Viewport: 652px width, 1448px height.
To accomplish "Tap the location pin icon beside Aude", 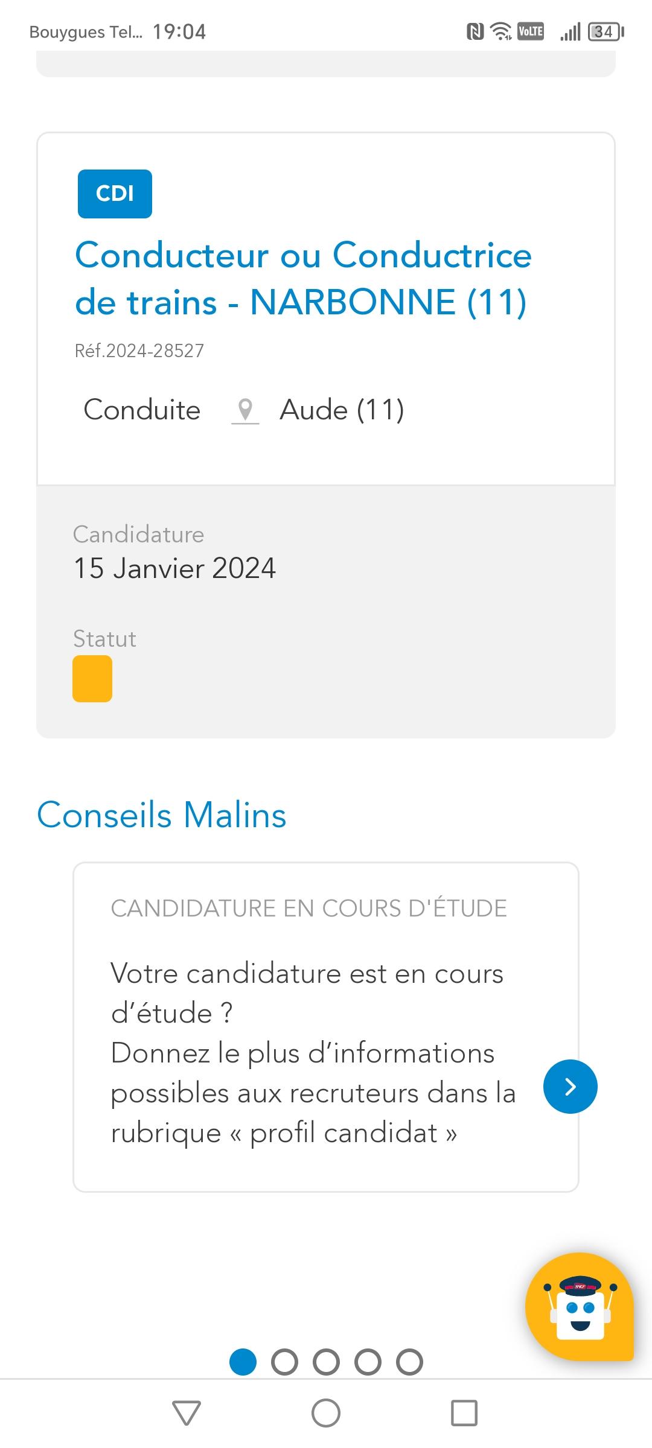I will pyautogui.click(x=245, y=410).
